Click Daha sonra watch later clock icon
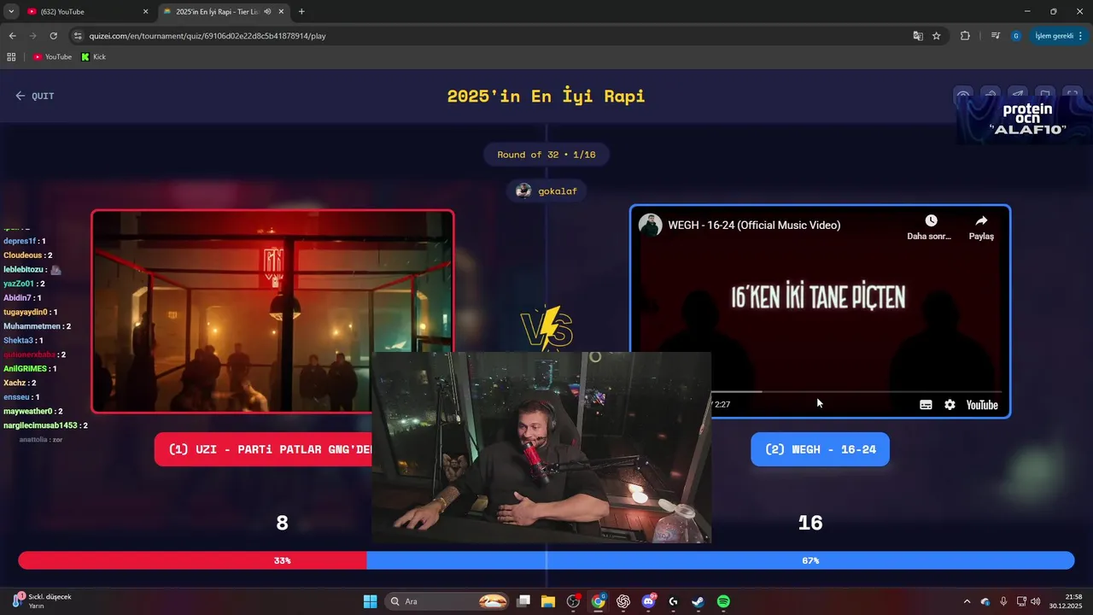Viewport: 1093px width, 615px height. 931,220
